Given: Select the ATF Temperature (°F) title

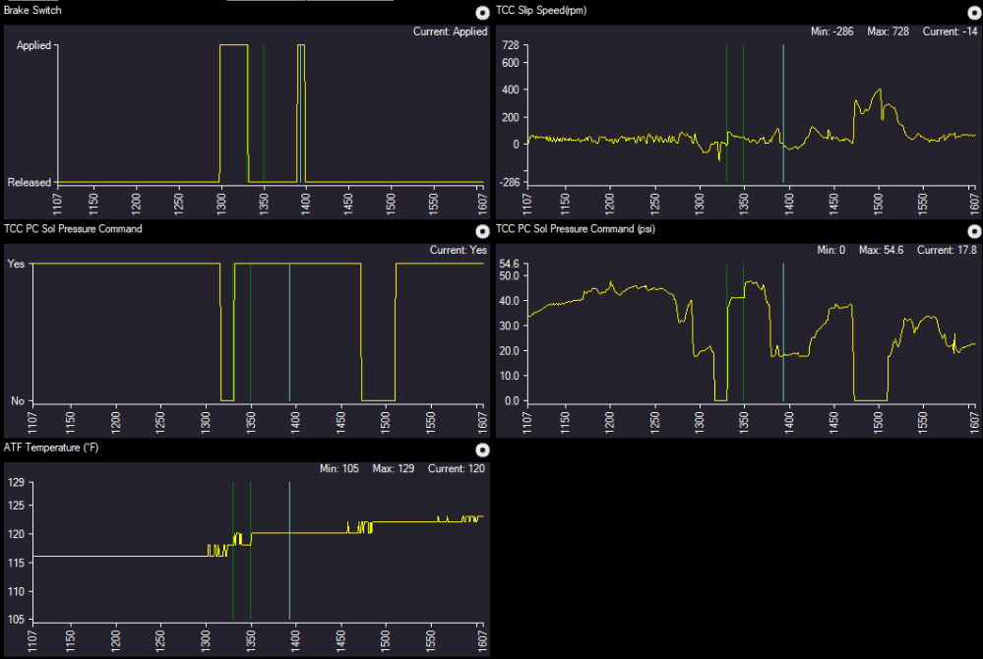Looking at the screenshot, I should tap(50, 448).
